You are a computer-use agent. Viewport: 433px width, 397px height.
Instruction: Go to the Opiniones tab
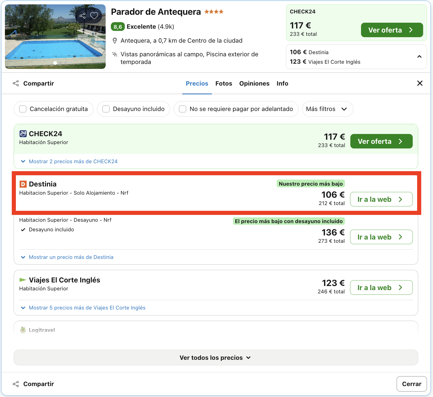pyautogui.click(x=254, y=83)
